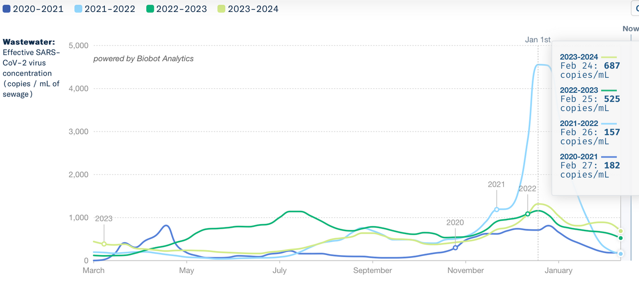Viewport: 639px width, 284px height.
Task: Toggle the 2021-2022 series legend label
Action: [x=110, y=9]
